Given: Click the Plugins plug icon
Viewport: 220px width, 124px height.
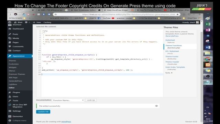Looking at the screenshot, I should coord(10,92).
